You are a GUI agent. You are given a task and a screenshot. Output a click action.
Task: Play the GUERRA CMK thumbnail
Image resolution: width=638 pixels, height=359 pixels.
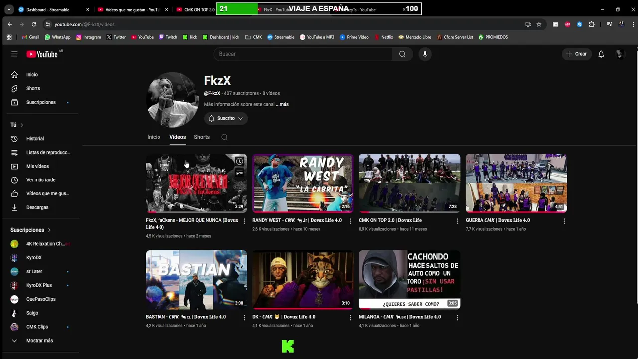(x=516, y=182)
